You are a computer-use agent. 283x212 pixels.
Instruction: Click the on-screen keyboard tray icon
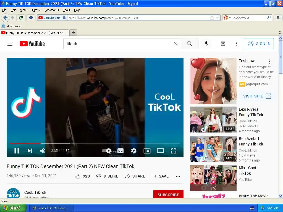click(x=252, y=208)
